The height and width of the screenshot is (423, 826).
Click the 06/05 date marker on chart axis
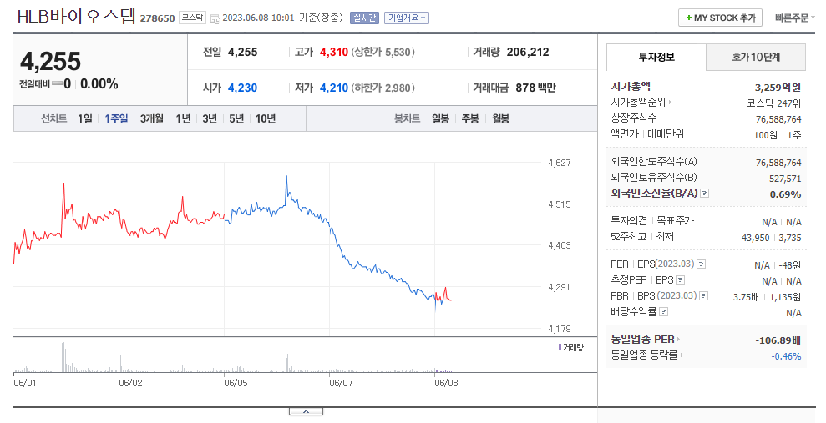(236, 383)
